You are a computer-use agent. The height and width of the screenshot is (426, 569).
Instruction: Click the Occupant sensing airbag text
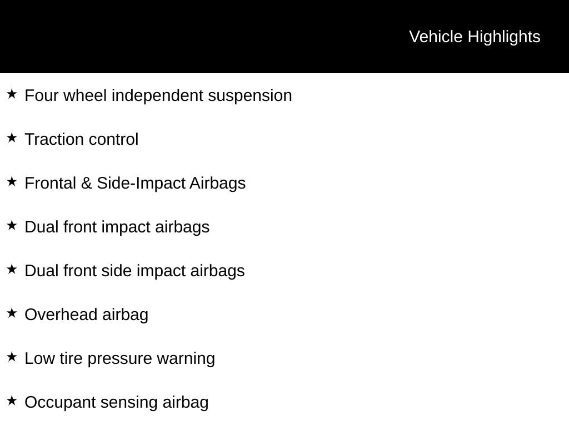117,402
